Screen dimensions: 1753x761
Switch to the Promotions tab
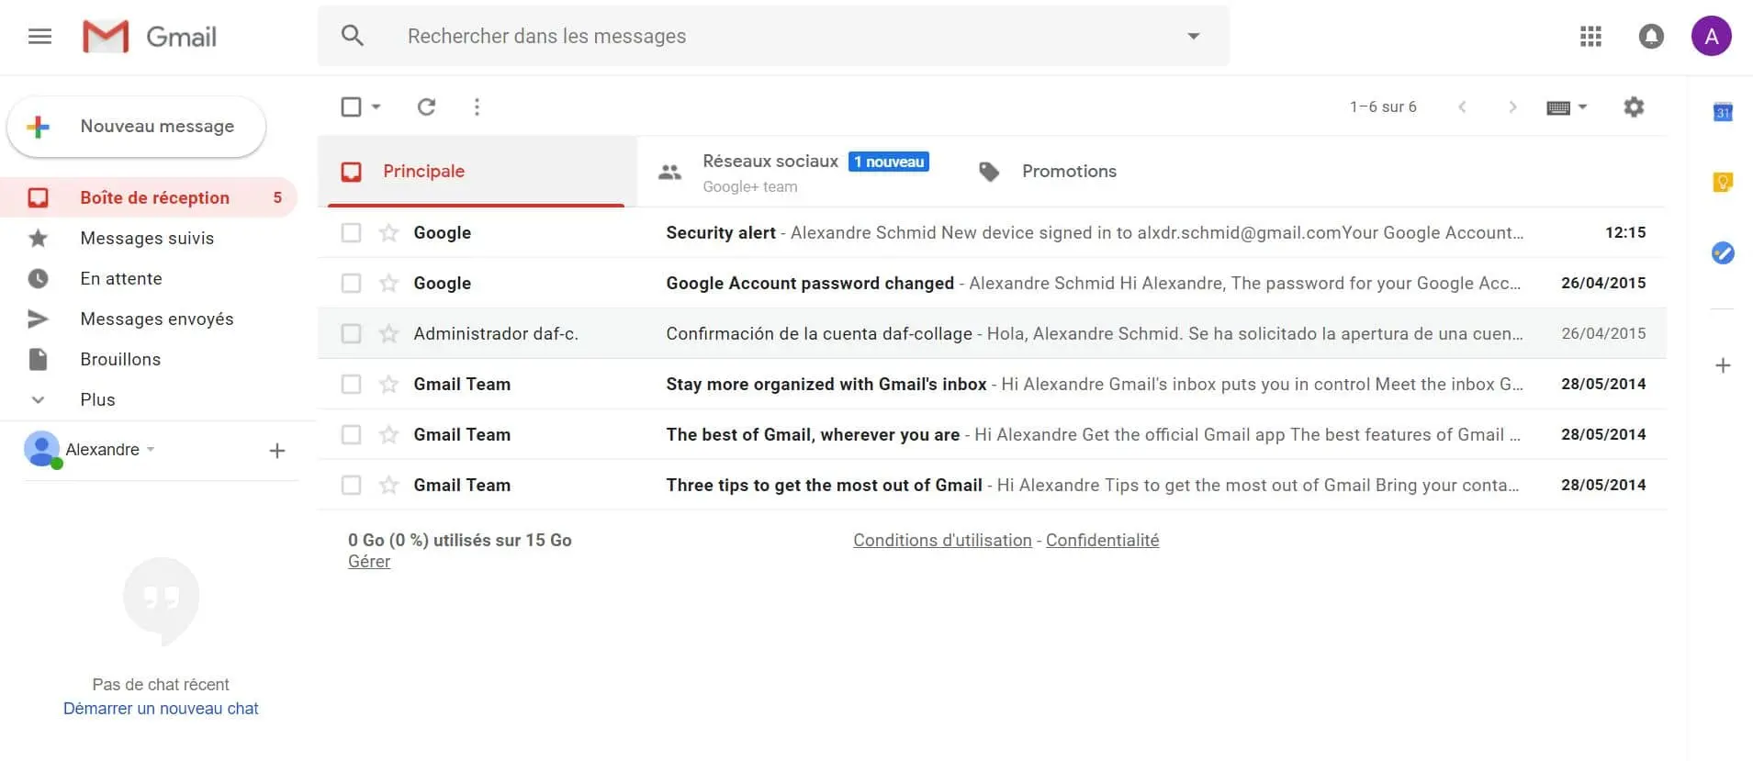tap(1068, 172)
